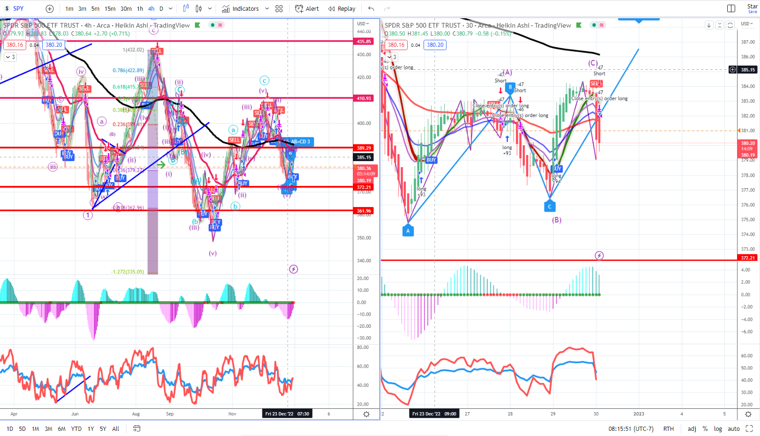The height and width of the screenshot is (436, 760).
Task: Open the layout setup icon
Action: [x=731, y=8]
